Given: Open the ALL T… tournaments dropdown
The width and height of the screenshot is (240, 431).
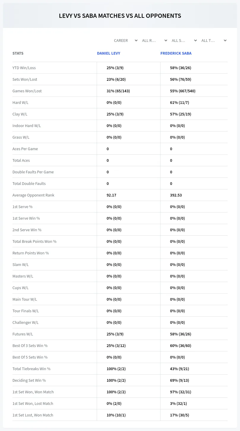Looking at the screenshot, I should point(214,40).
